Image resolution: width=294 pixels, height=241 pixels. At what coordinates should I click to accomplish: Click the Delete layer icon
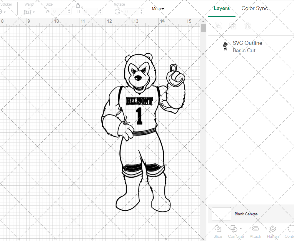(248, 26)
